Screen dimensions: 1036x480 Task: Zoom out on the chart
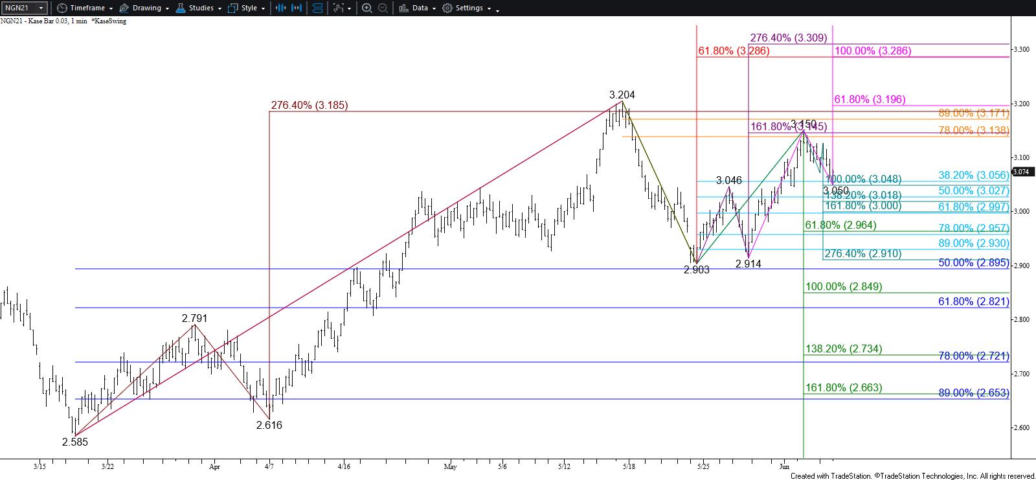tap(383, 8)
